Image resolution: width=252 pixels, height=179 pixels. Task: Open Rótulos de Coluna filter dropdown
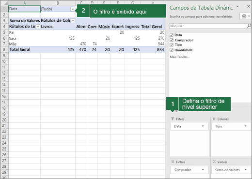[x=73, y=21]
